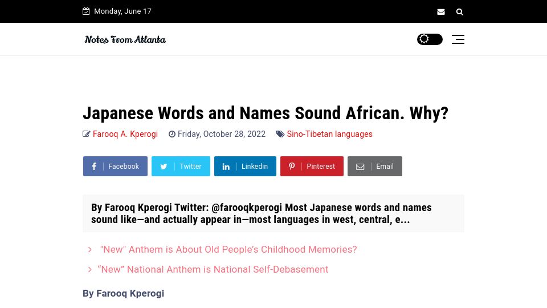Open the Sino-Tibetan languages tag
Viewport: 547px width, 308px height.
pos(330,134)
